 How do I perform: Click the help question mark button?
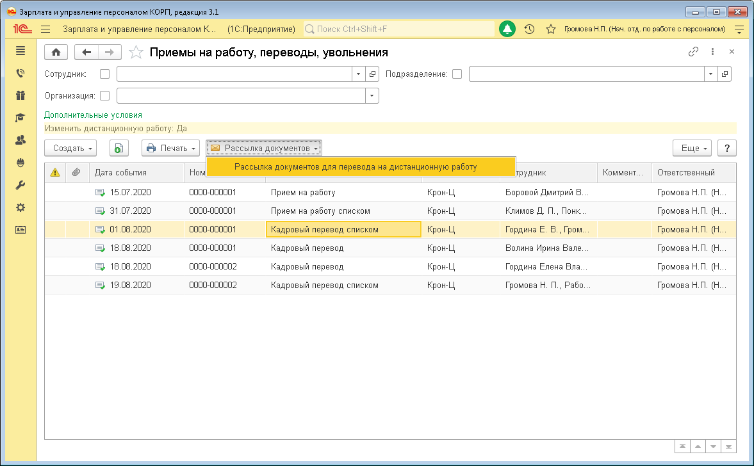coord(726,149)
